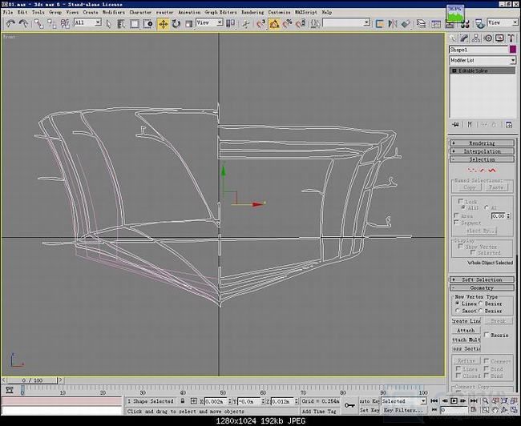Collapse the Selection rollout
The image size is (521, 426).
[482, 159]
